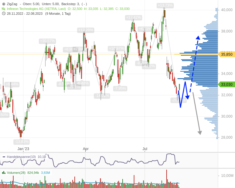Click the blue dashed upward arrow head
Viewport: 235px width, 188px height.
pos(198,38)
